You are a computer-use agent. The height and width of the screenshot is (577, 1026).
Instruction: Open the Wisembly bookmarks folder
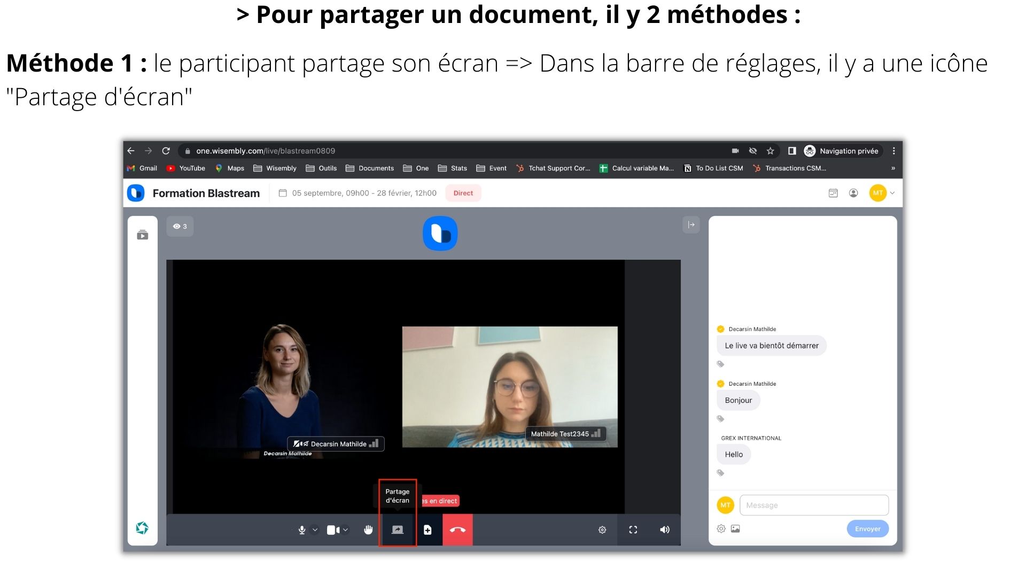tap(275, 168)
